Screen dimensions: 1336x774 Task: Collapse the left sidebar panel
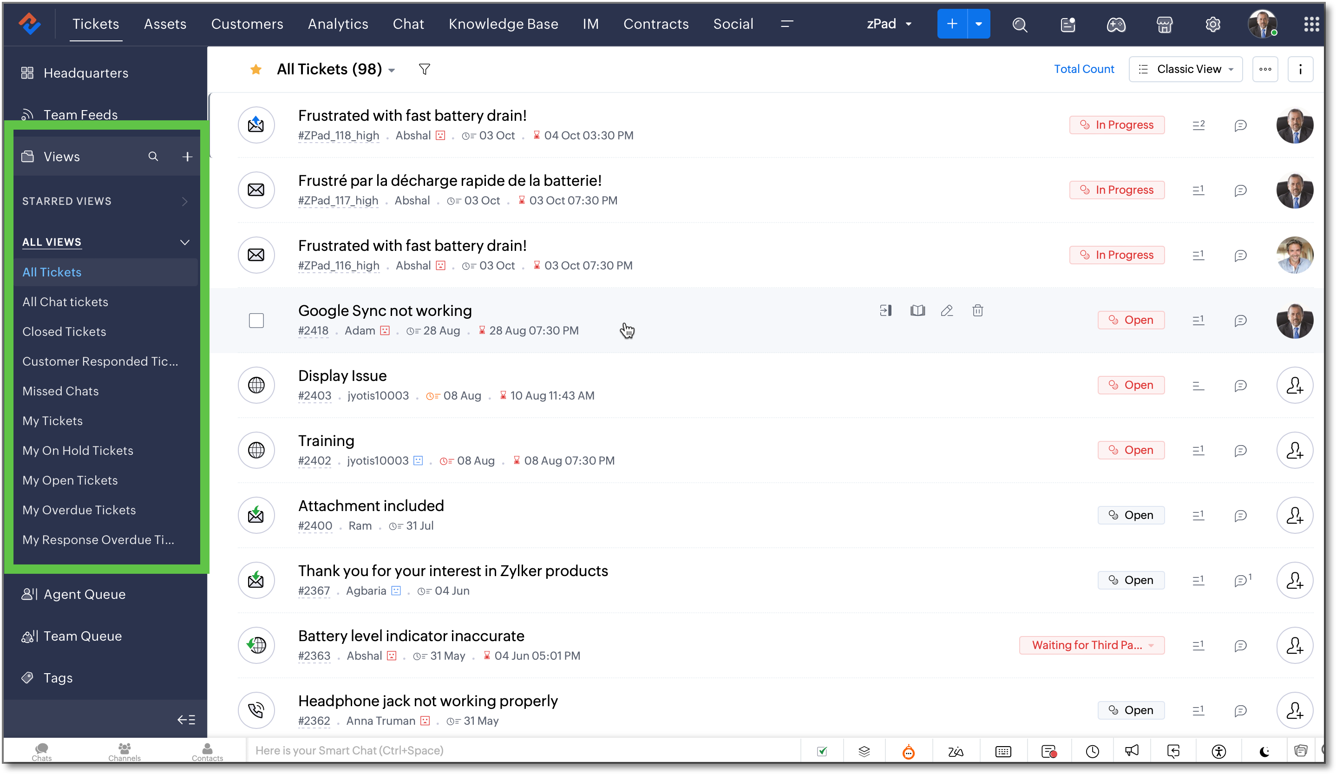(186, 719)
